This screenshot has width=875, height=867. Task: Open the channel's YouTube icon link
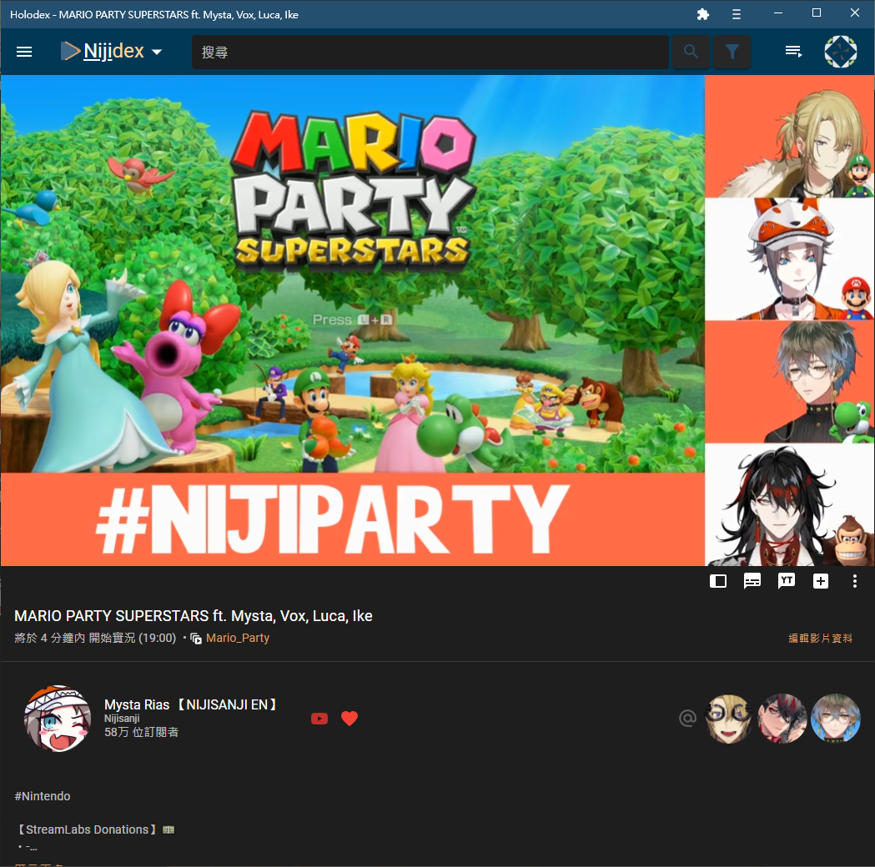pyautogui.click(x=319, y=719)
